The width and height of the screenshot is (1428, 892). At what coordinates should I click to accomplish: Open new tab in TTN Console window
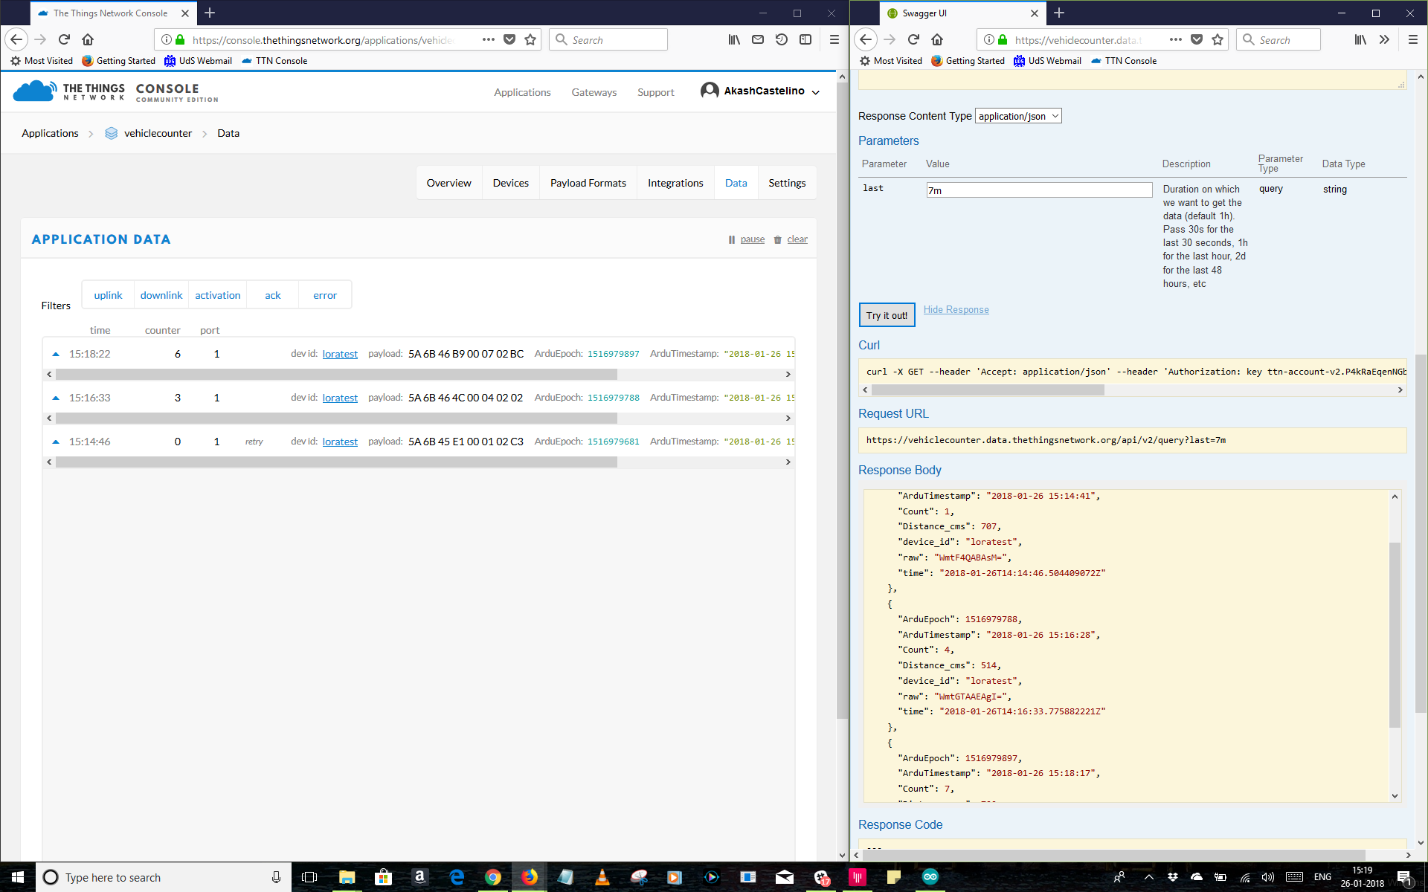(210, 13)
